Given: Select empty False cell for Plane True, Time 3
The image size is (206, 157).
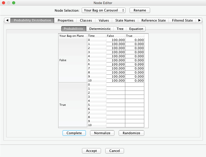Looking at the screenshot, I should tap(116, 97).
